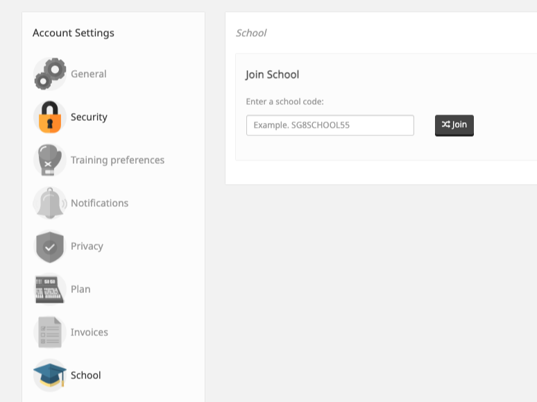Click the orange padlock Security icon
The width and height of the screenshot is (537, 402).
(x=50, y=117)
